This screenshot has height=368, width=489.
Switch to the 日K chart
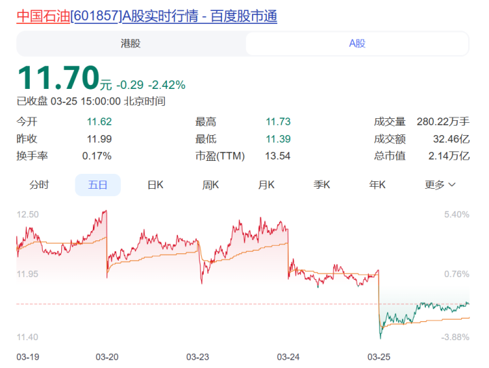(156, 185)
